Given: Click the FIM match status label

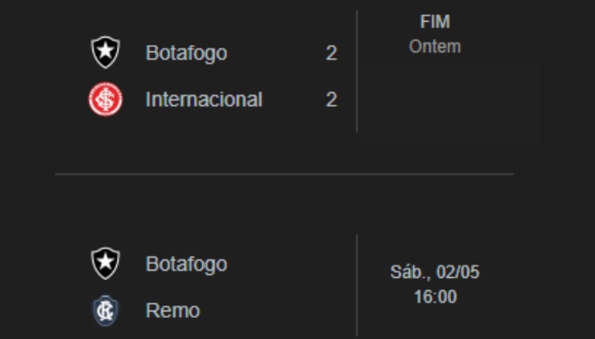Looking at the screenshot, I should (x=435, y=22).
